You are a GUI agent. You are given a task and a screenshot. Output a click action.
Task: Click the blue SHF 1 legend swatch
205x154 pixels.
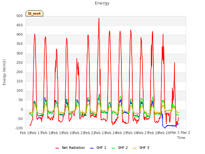pyautogui.click(x=92, y=148)
